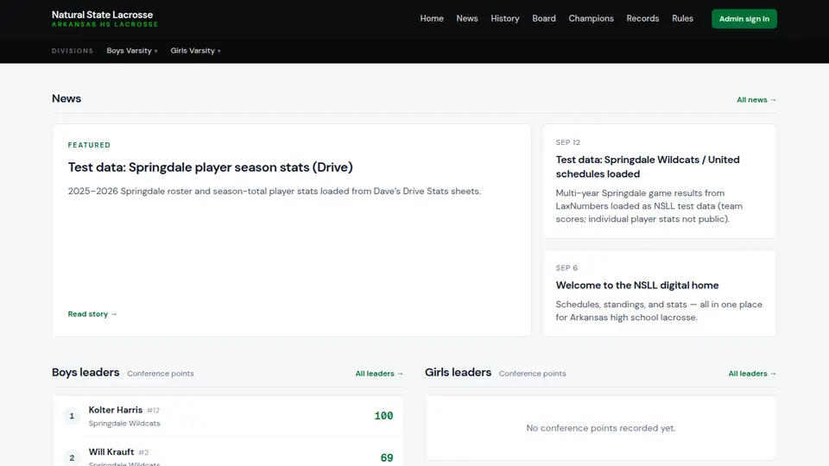Open the News nav item

pos(467,18)
